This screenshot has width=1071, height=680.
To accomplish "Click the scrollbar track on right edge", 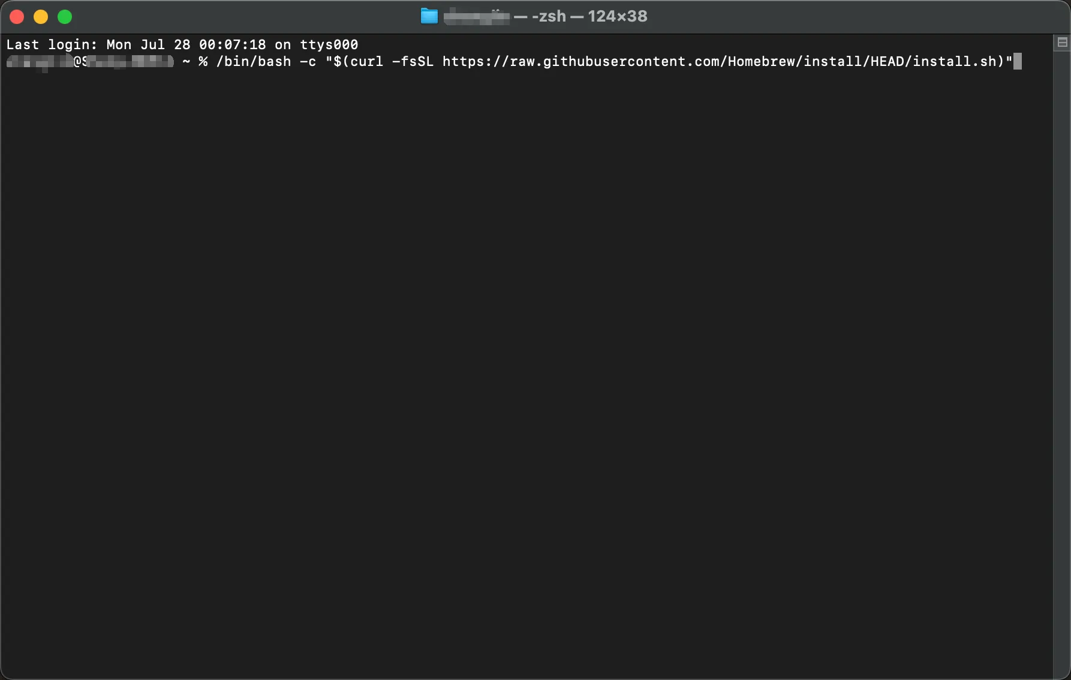I will click(x=1061, y=360).
